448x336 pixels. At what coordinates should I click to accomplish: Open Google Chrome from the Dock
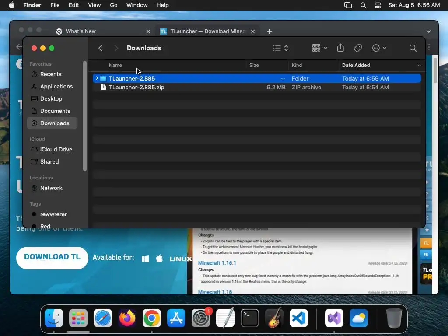[152, 318]
